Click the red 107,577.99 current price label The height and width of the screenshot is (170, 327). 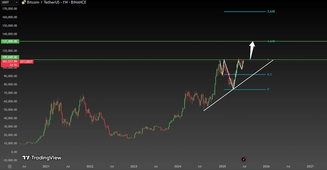10,62
